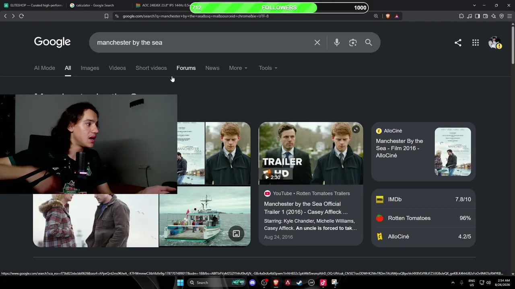Reload the current page
This screenshot has height=289, width=515.
point(21,16)
